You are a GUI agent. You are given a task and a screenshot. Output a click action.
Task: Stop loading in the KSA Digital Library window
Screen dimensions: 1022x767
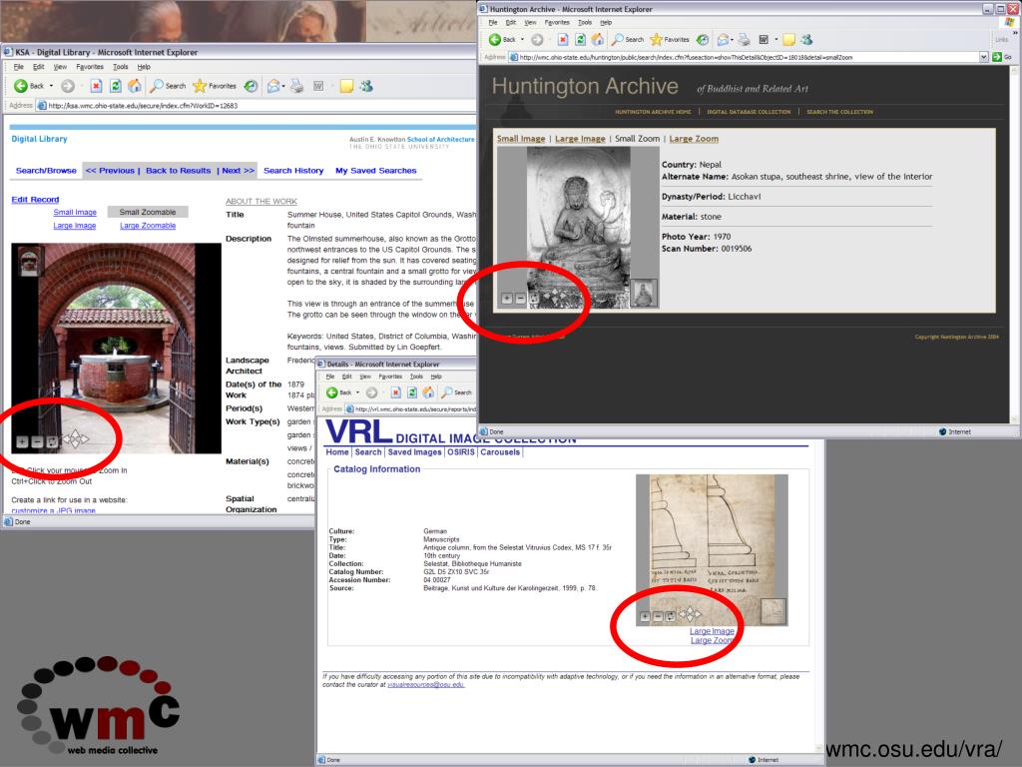(x=96, y=86)
